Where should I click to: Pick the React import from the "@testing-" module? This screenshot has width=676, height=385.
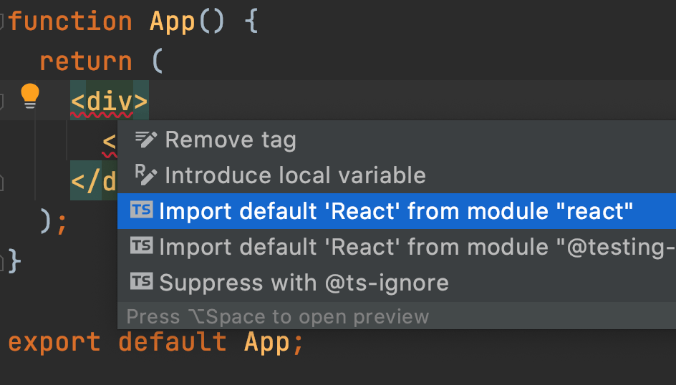(417, 247)
